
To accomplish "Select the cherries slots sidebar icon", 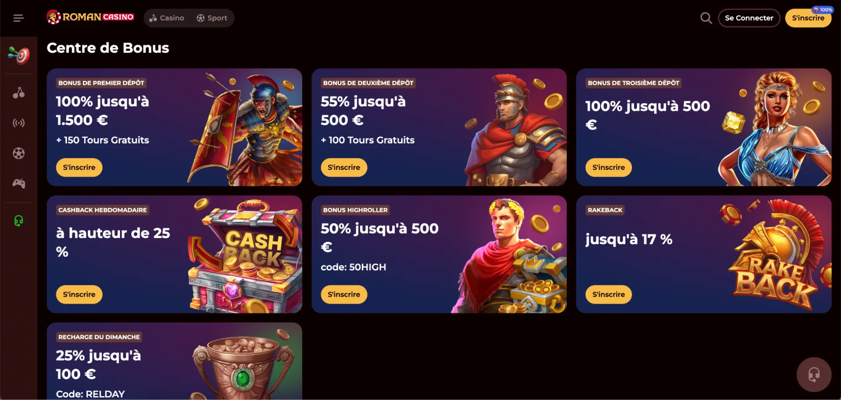I will pyautogui.click(x=19, y=93).
